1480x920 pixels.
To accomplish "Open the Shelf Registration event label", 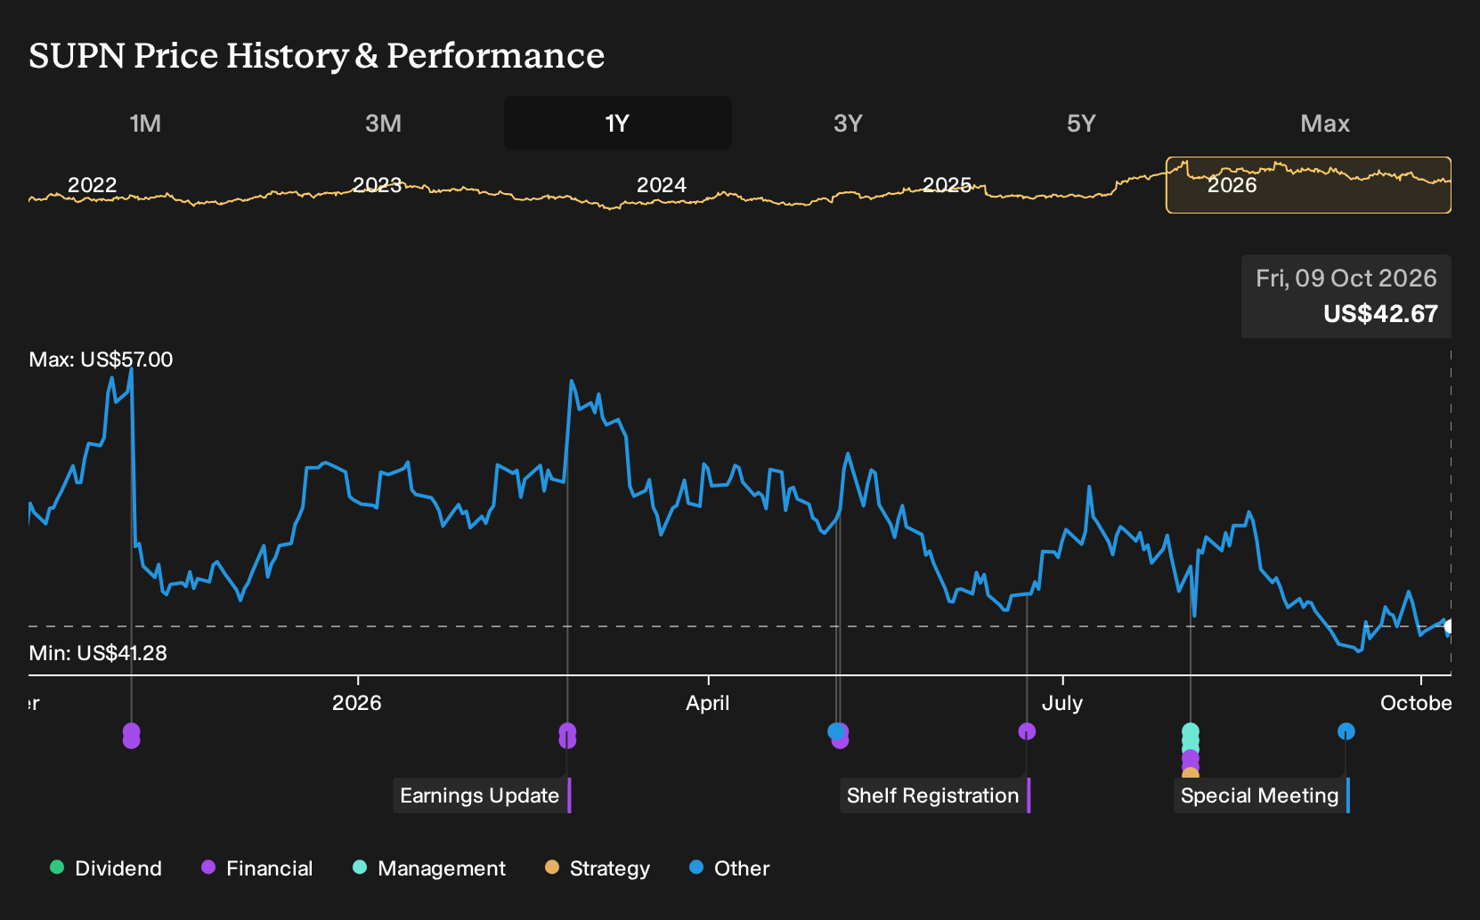I will click(934, 795).
